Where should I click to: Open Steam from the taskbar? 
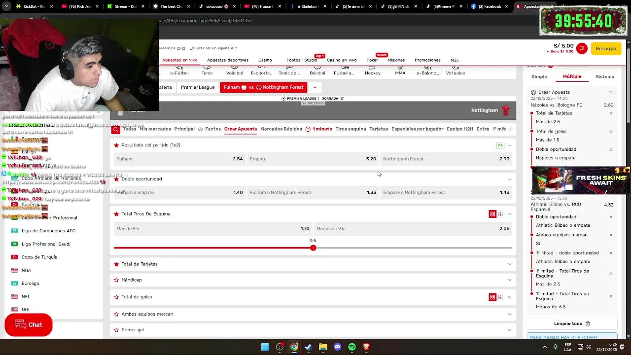[x=308, y=347]
